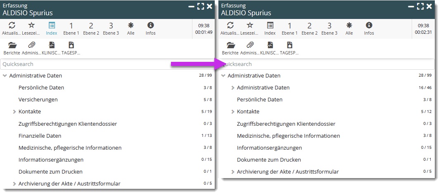Screen dimensions: 441x195
Task: Click the KLINISC document icon in the right window
Action: coord(270,45)
